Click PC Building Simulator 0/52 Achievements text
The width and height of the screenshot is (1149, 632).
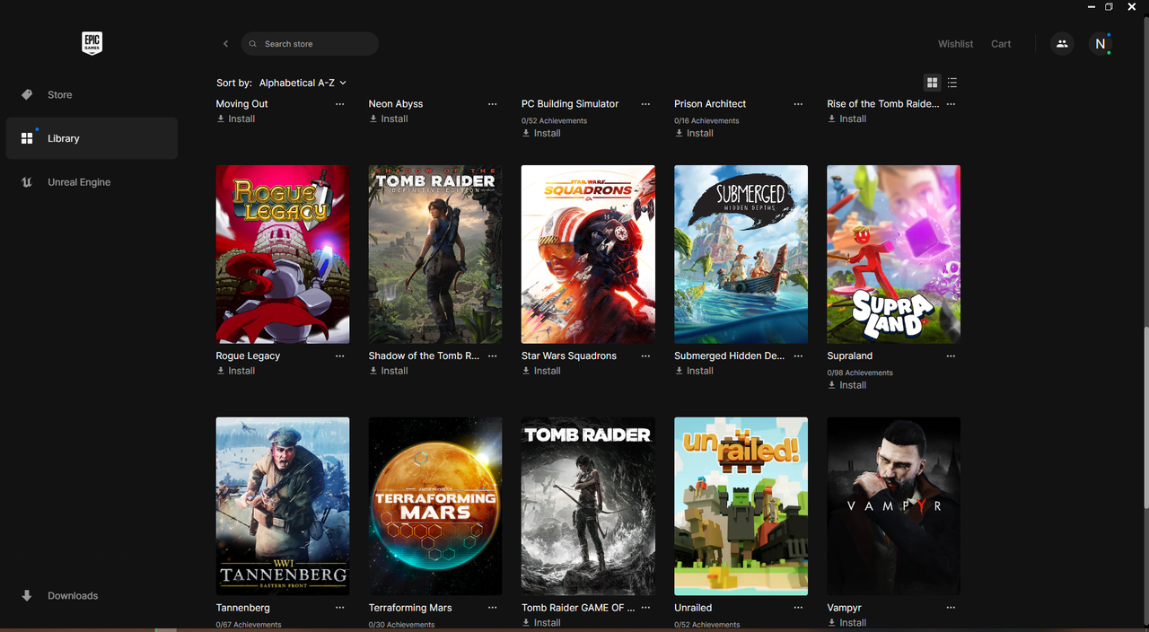tap(555, 120)
